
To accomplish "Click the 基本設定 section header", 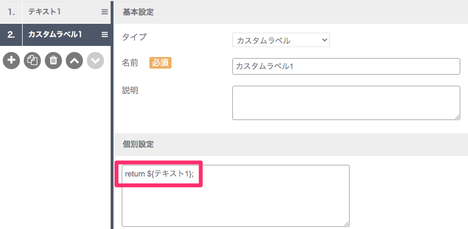I will 291,13.
